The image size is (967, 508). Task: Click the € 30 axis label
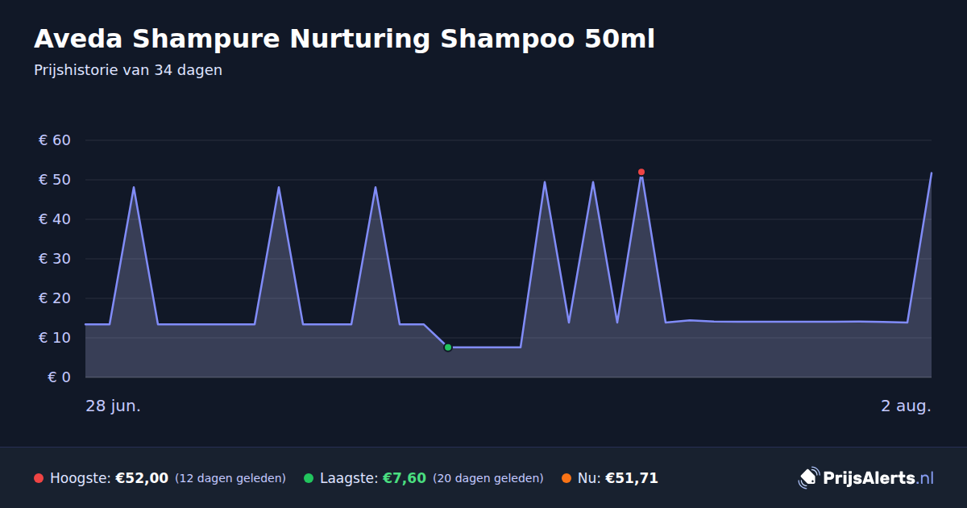(55, 259)
